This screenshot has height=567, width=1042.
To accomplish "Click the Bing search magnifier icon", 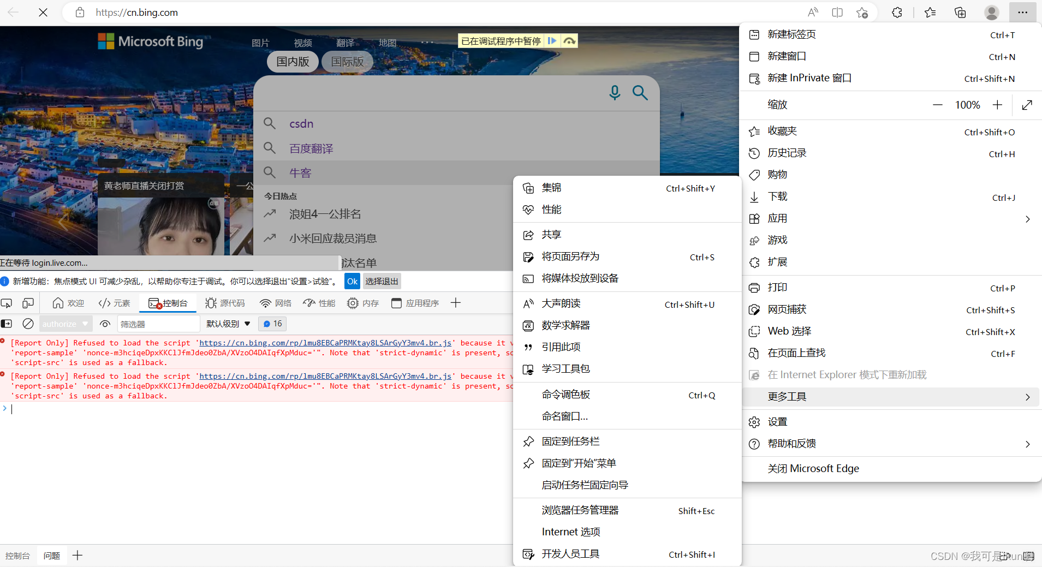I will click(640, 93).
